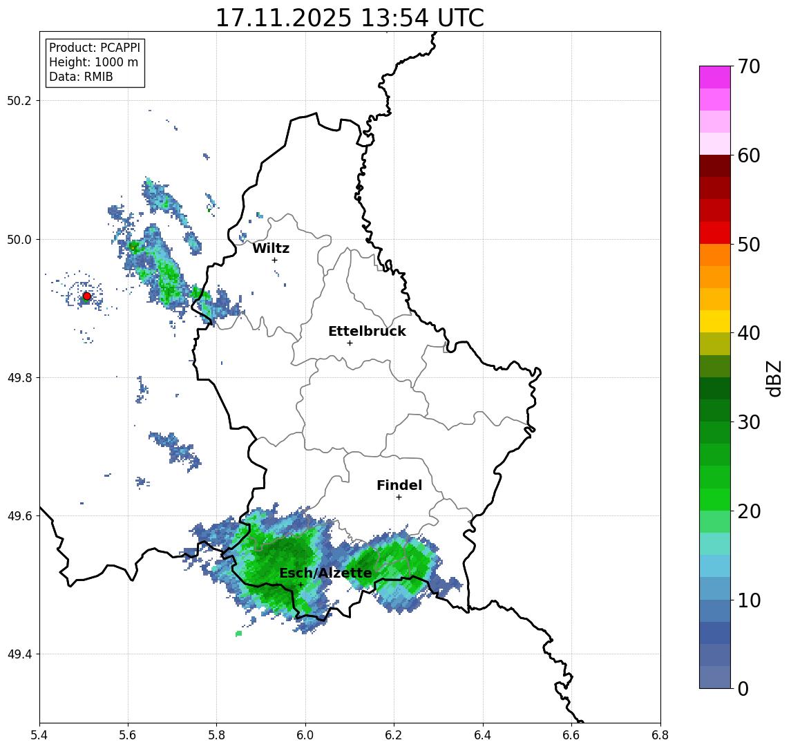
Task: Click the longitude label 6.8
Action: [x=660, y=735]
